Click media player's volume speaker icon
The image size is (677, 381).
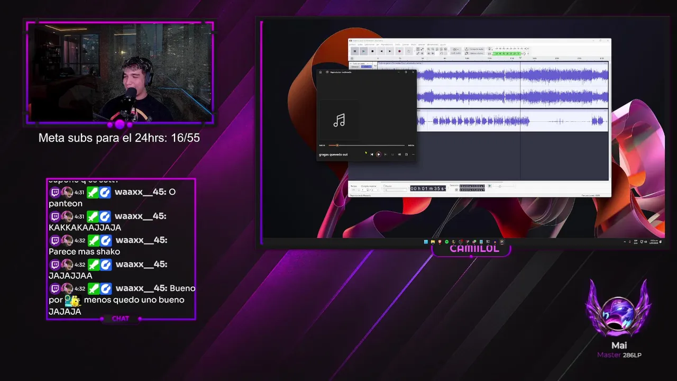pos(399,155)
